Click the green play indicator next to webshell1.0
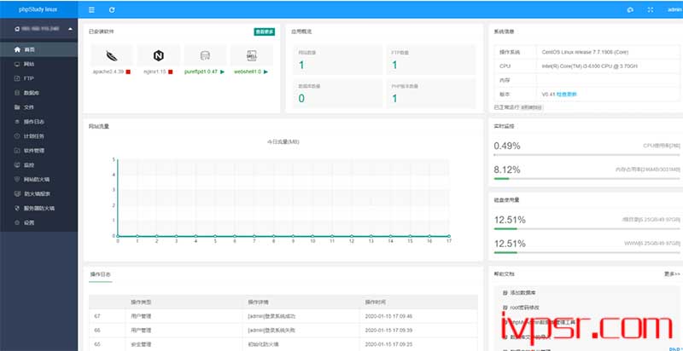 click(266, 72)
